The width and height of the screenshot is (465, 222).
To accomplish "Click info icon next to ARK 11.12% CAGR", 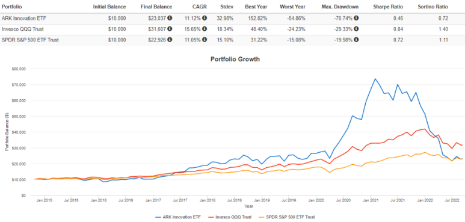I will 205,18.
